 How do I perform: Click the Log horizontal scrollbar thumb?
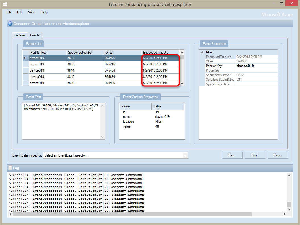pyautogui.click(x=132, y=214)
